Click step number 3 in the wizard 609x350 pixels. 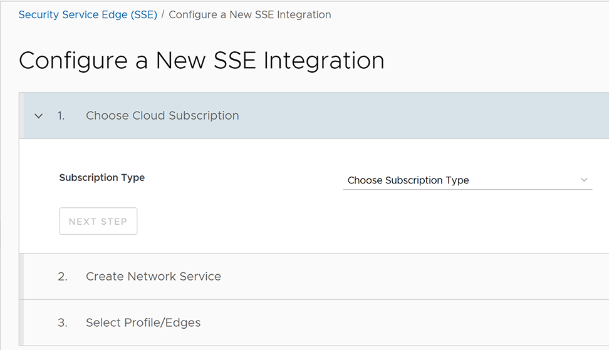[62, 322]
